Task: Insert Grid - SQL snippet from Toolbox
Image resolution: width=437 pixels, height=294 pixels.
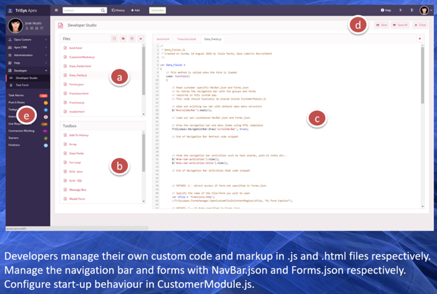Action: tap(76, 181)
